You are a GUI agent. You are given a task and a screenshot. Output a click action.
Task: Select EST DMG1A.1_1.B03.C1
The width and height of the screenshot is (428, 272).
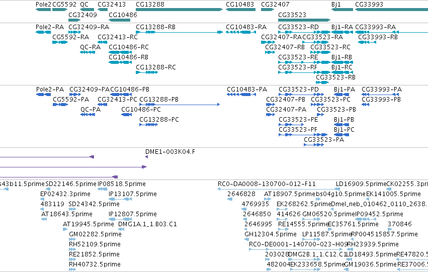(x=121, y=229)
